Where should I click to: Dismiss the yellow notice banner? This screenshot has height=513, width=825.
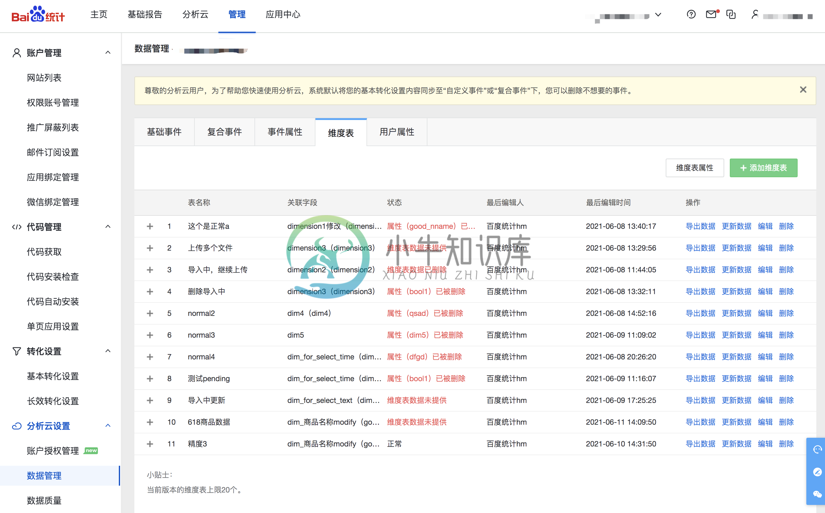[803, 90]
